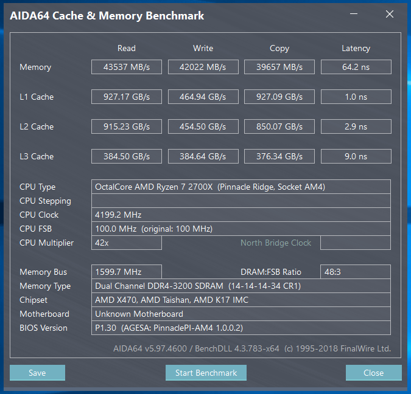This screenshot has height=394, width=411.
Task: Select L1 Cache Latency 1.0 ns
Action: [356, 97]
